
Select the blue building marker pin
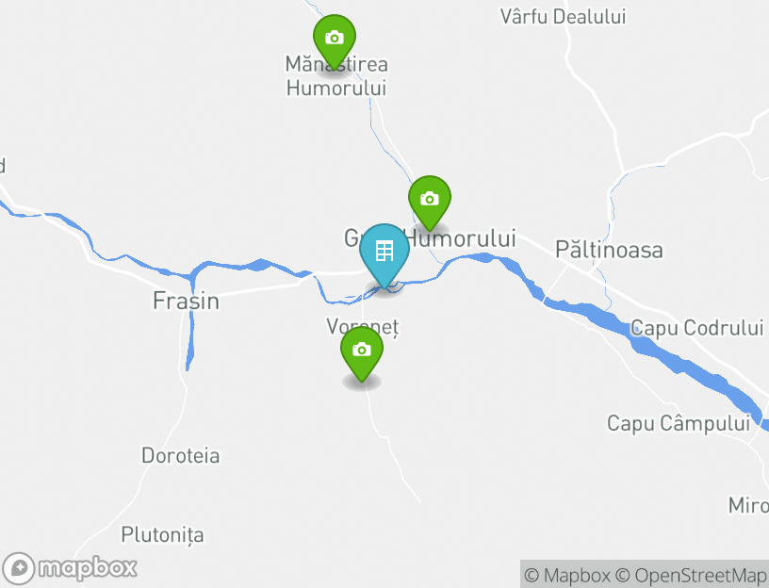pyautogui.click(x=384, y=255)
